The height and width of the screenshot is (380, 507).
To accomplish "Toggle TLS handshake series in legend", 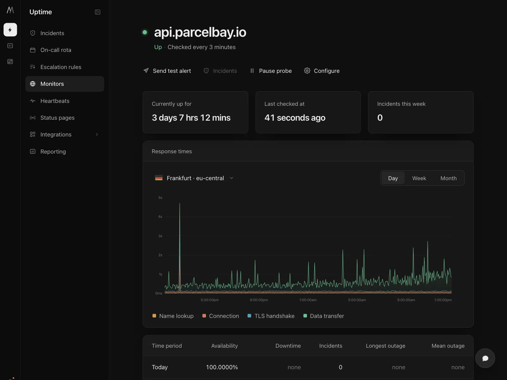I will (x=271, y=316).
